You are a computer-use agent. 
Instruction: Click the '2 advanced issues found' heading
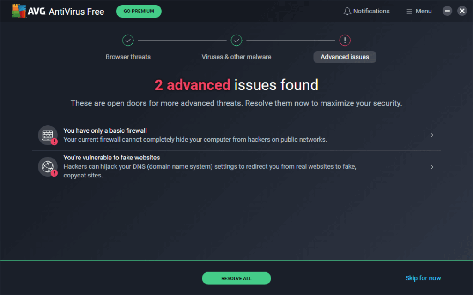tap(236, 85)
